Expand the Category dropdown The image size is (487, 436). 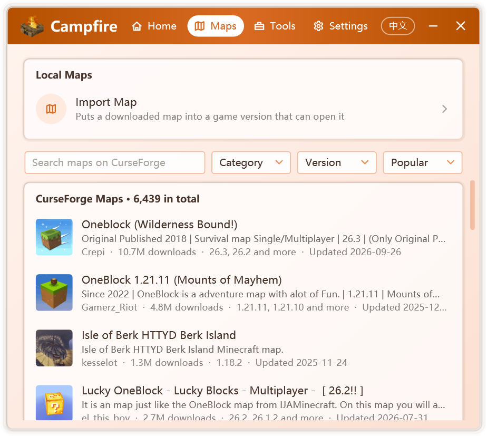pyautogui.click(x=251, y=162)
